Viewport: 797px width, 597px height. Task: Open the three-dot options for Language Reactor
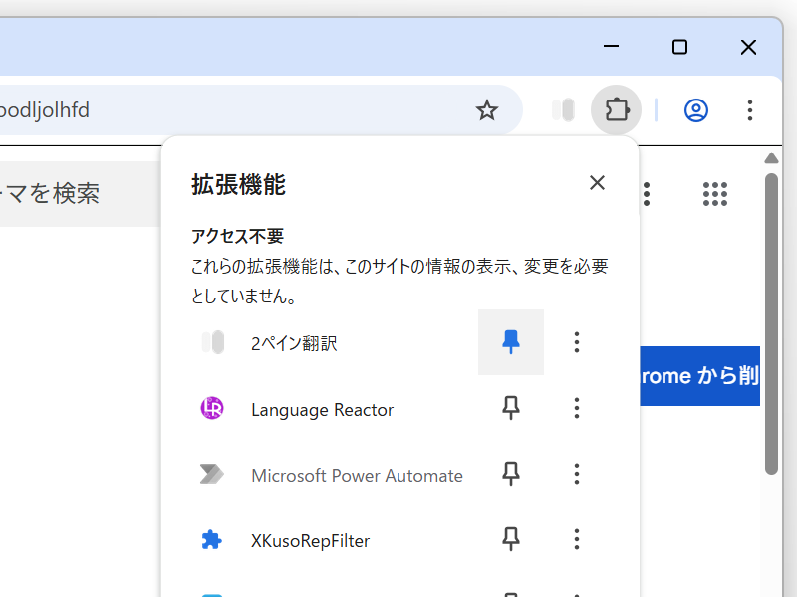click(576, 408)
